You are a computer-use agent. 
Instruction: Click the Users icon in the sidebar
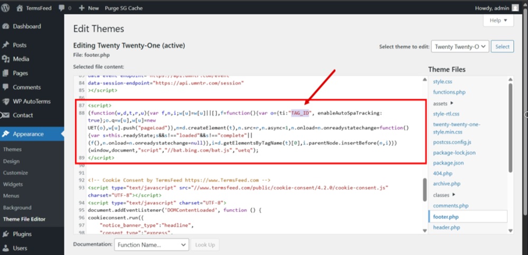point(5,248)
